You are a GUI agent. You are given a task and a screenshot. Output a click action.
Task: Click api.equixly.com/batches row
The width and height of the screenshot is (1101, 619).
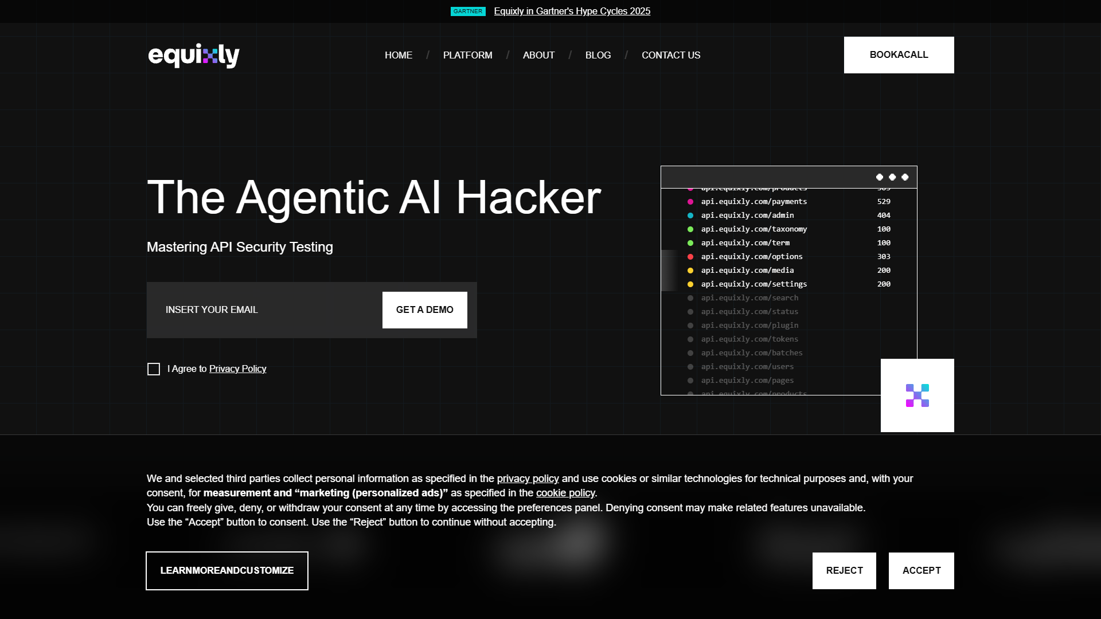[788, 353]
